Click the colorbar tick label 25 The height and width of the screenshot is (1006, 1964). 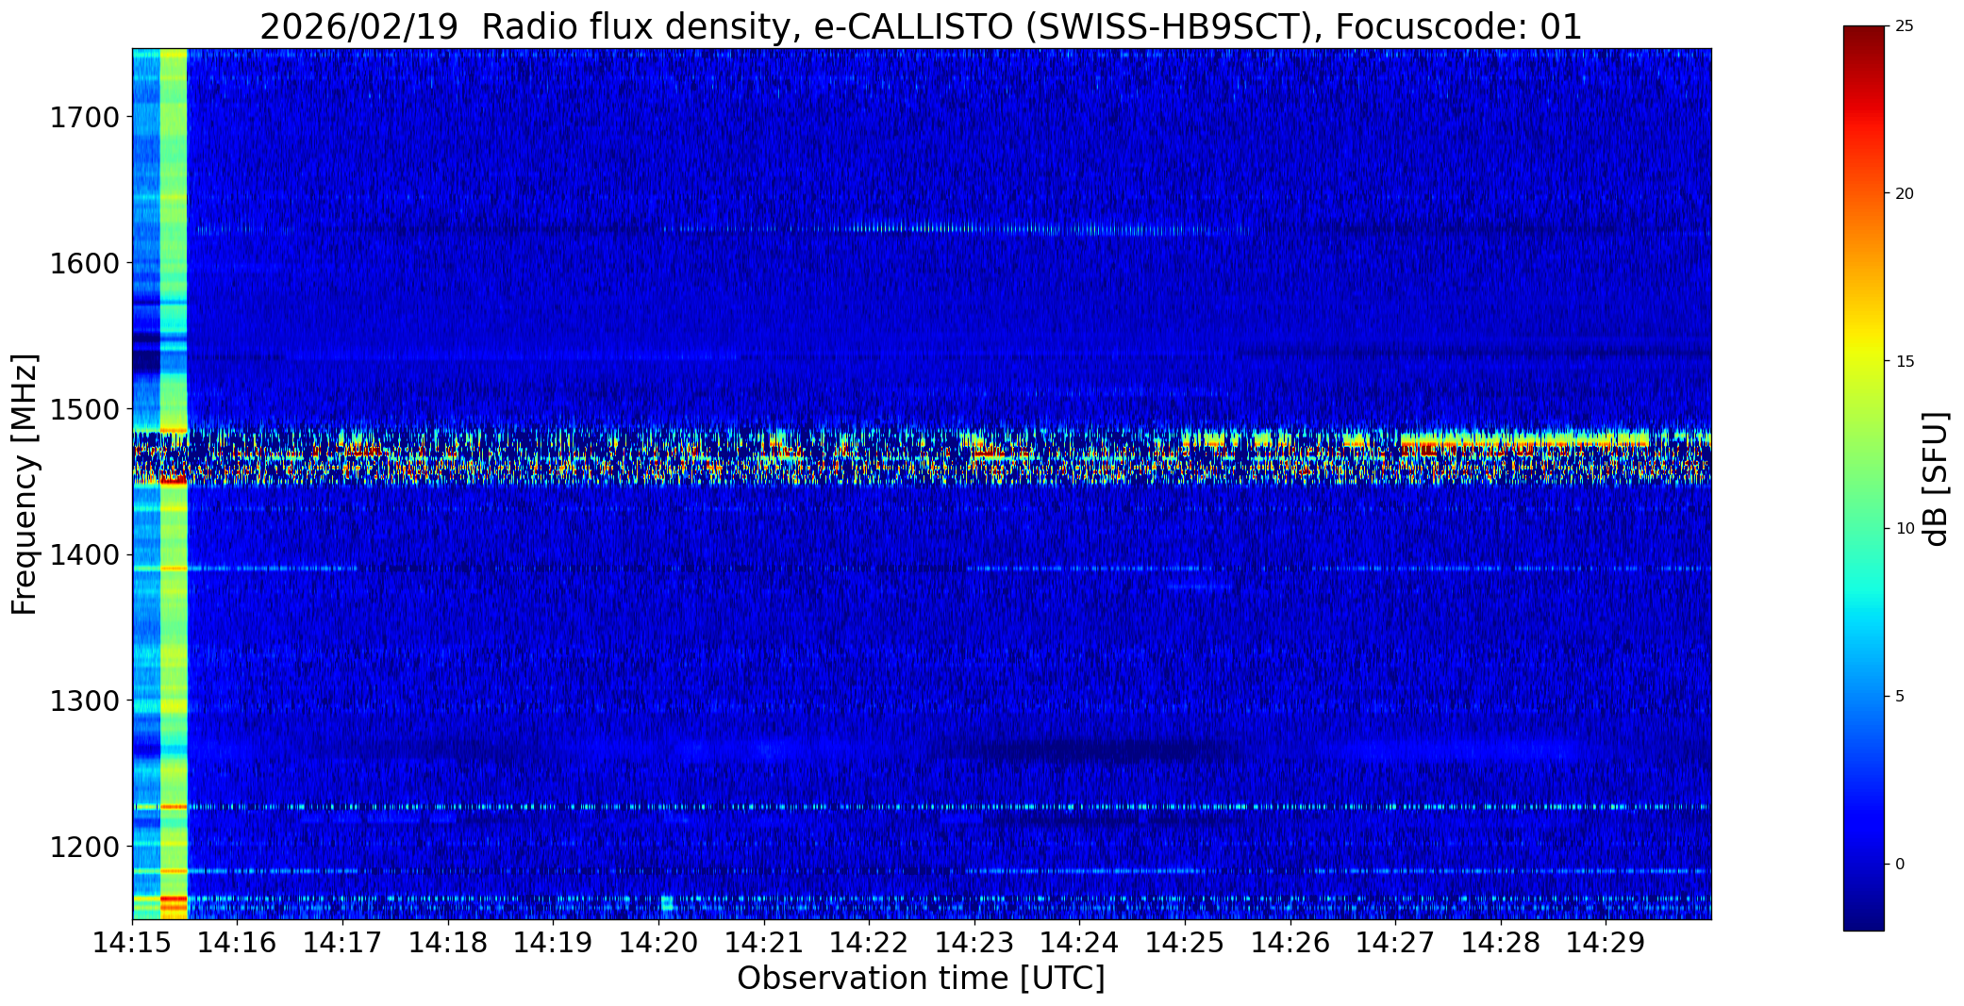(1905, 26)
